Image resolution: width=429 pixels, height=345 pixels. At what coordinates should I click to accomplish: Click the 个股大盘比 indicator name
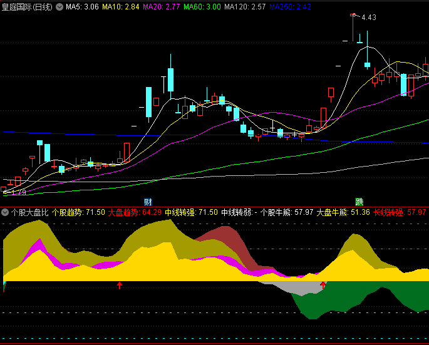29,212
